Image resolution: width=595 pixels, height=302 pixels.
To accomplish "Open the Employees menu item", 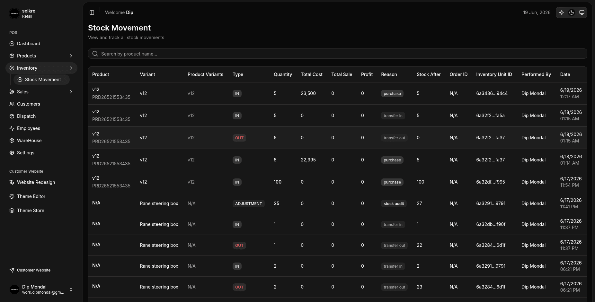I will (41, 128).
